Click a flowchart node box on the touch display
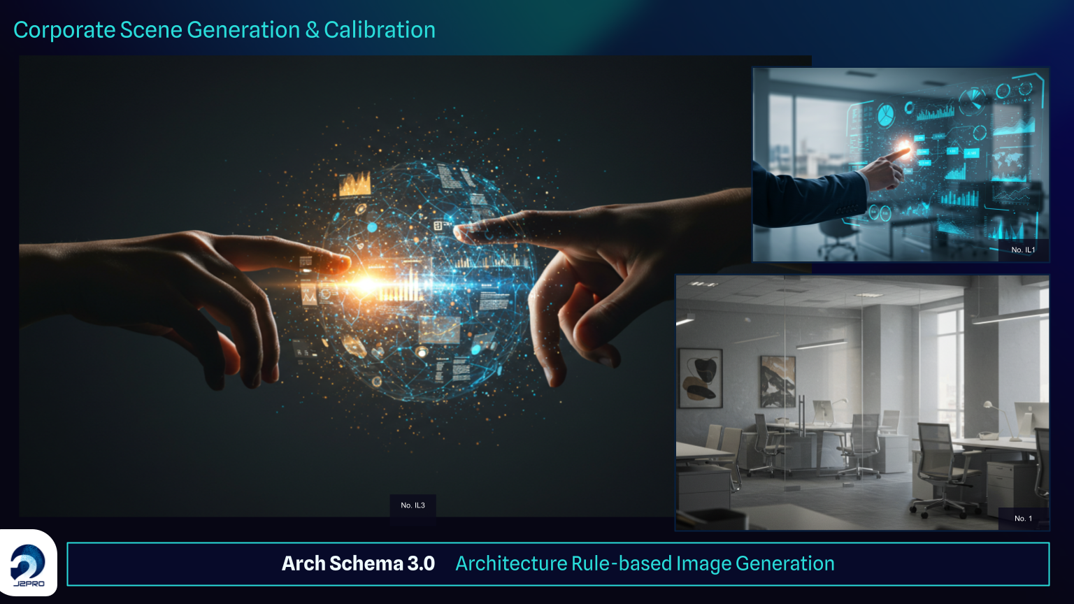Image resolution: width=1074 pixels, height=604 pixels. click(920, 138)
